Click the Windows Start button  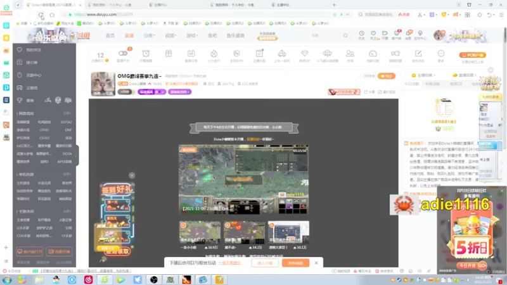[x=7, y=280]
